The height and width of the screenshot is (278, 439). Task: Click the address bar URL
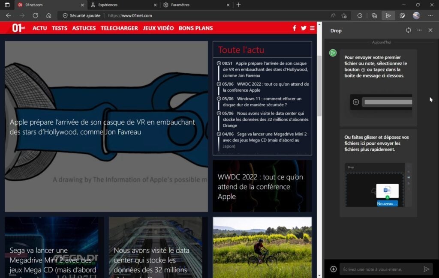130,16
